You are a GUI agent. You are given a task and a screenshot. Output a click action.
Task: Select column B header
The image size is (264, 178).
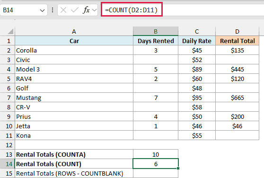click(156, 31)
